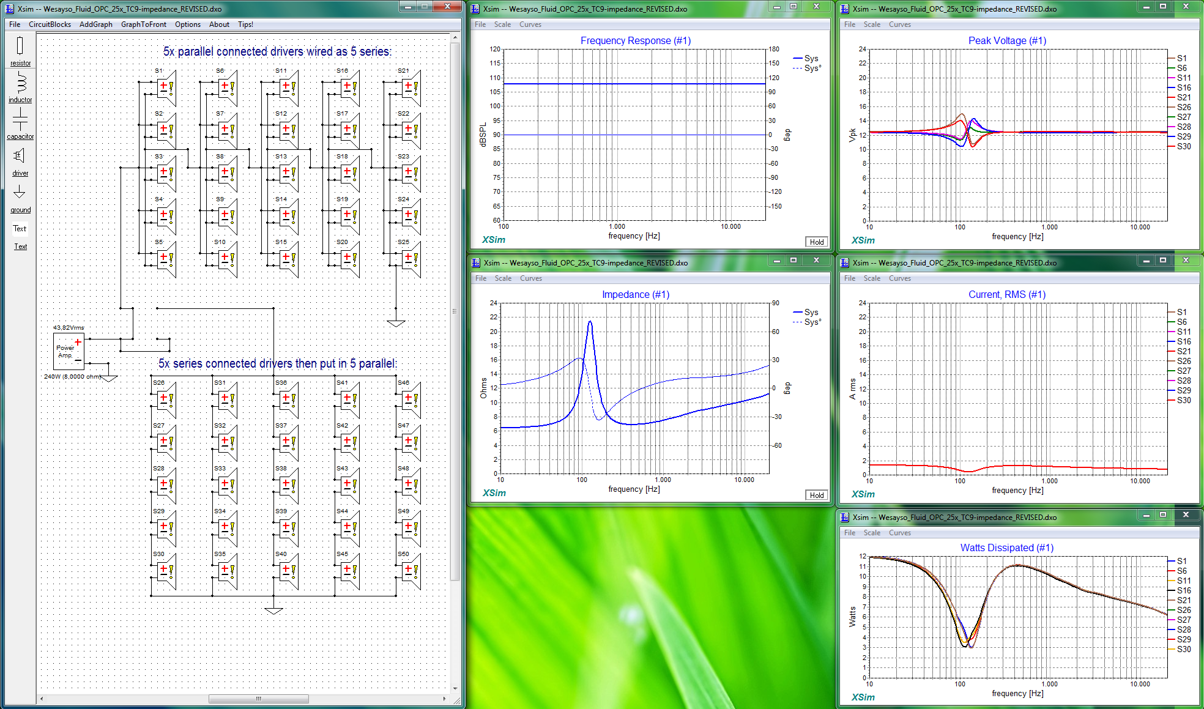This screenshot has width=1204, height=709.
Task: Click the 43.82Vrms amplifier voltage label
Action: point(69,328)
